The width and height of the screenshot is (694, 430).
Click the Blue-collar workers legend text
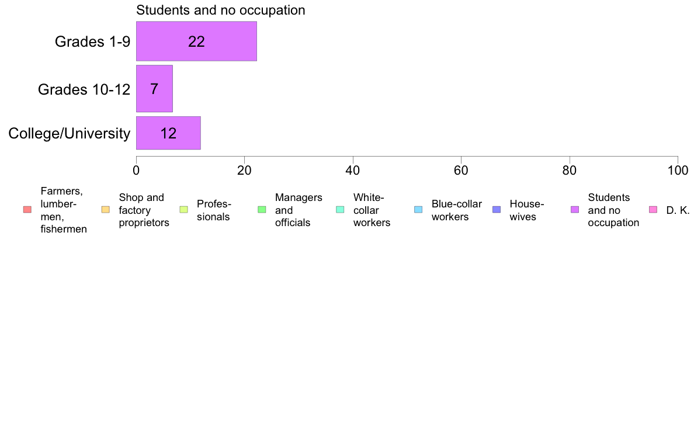click(x=456, y=210)
